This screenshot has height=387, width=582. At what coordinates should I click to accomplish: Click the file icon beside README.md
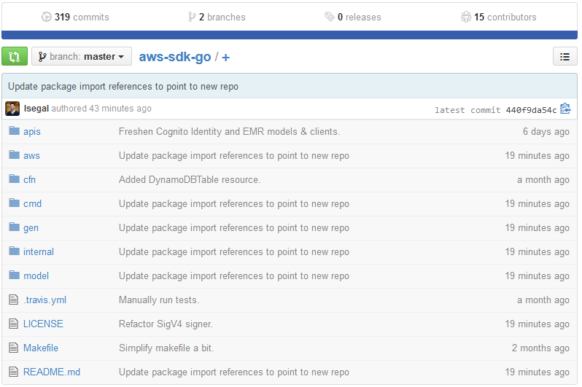click(x=13, y=372)
